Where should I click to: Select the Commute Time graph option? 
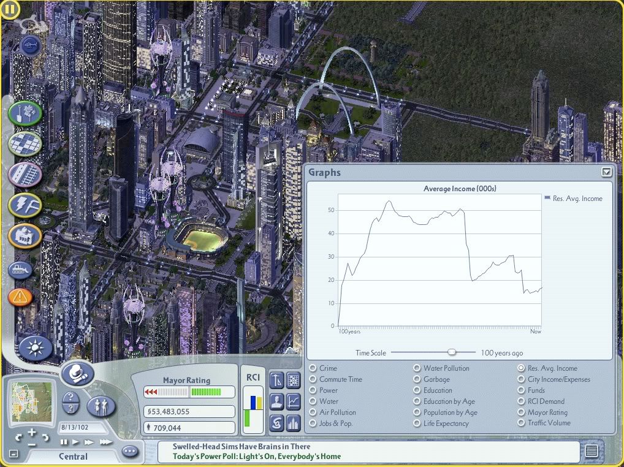(x=313, y=379)
